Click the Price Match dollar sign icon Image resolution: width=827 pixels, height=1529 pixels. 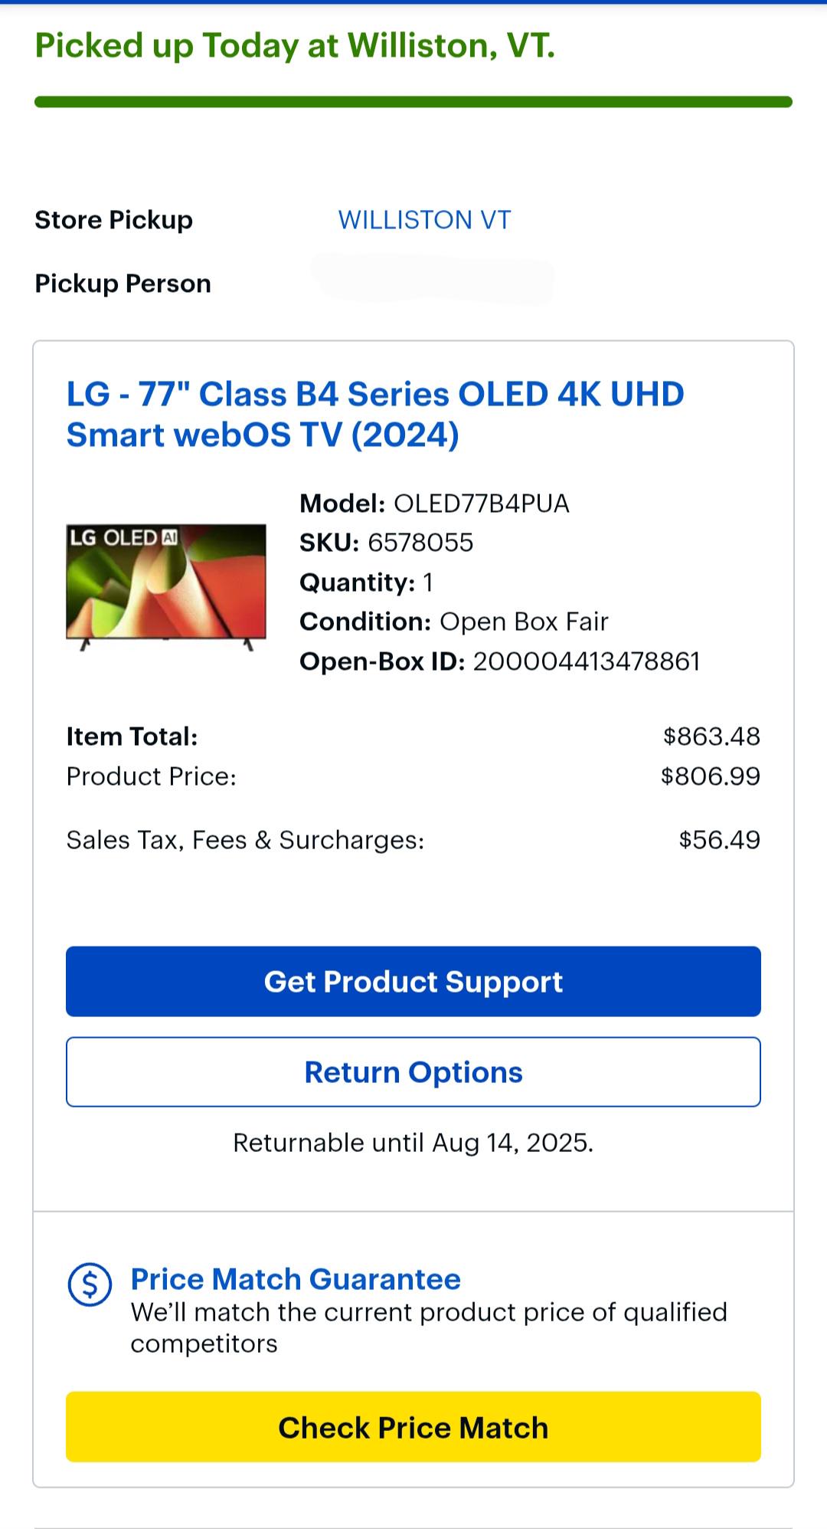tap(90, 1284)
